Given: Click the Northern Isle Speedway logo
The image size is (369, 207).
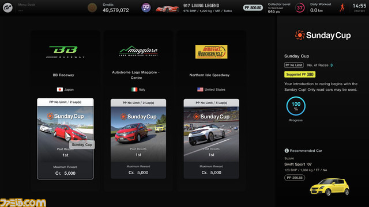Looking at the screenshot, I should click(x=212, y=52).
